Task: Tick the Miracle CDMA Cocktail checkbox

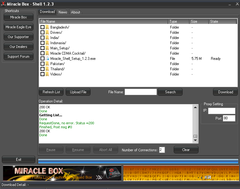Action: point(42,53)
